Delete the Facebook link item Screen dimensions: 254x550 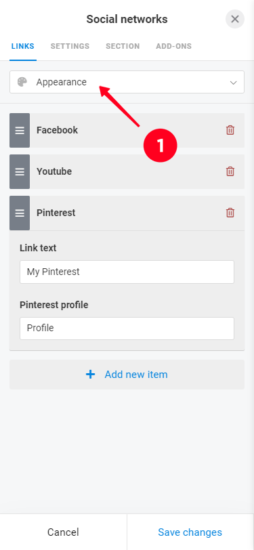(230, 130)
